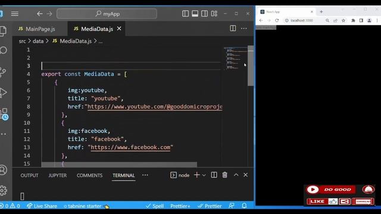Viewport: 381px width, 214px height.
Task: Toggle the bottom panel layout icon
Action: tap(195, 14)
